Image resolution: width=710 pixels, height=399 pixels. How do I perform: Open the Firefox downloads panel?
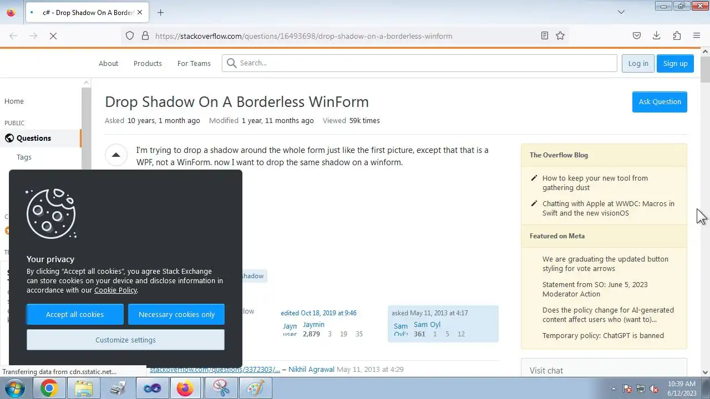(x=657, y=36)
